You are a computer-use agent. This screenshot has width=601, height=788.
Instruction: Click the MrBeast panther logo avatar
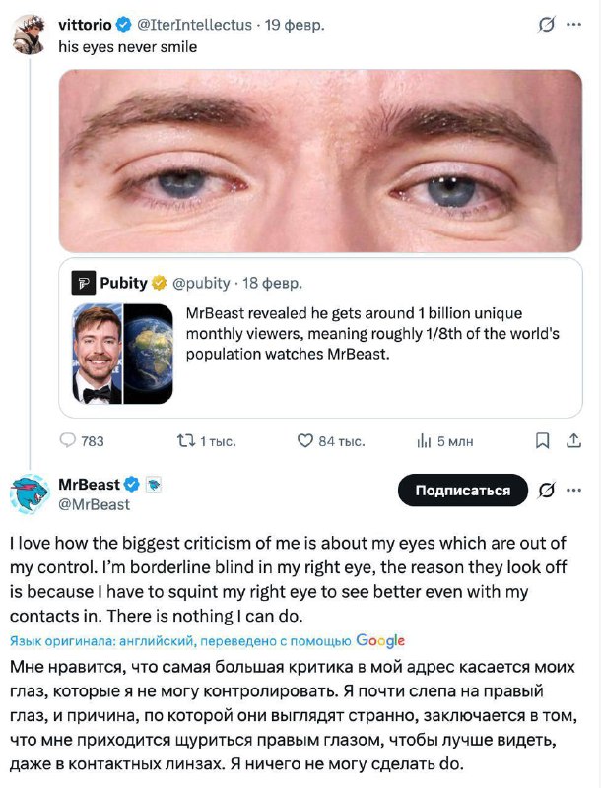pos(30,493)
